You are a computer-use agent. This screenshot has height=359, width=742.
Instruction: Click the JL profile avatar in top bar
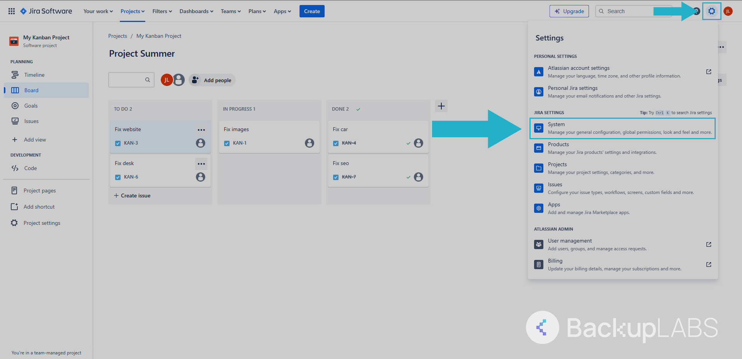728,11
